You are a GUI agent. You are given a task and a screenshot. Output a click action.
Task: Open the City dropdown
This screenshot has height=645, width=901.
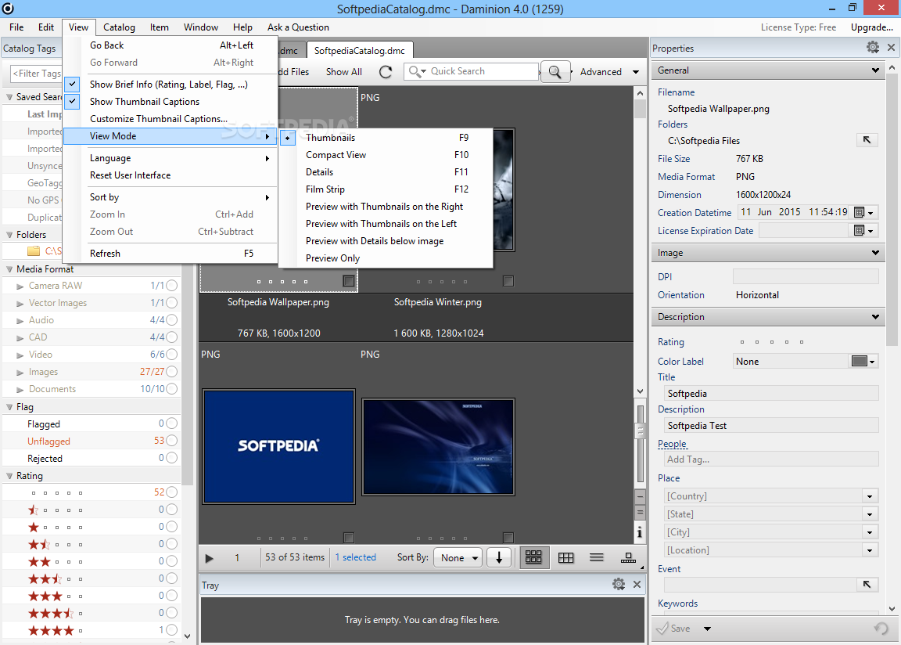tap(870, 532)
